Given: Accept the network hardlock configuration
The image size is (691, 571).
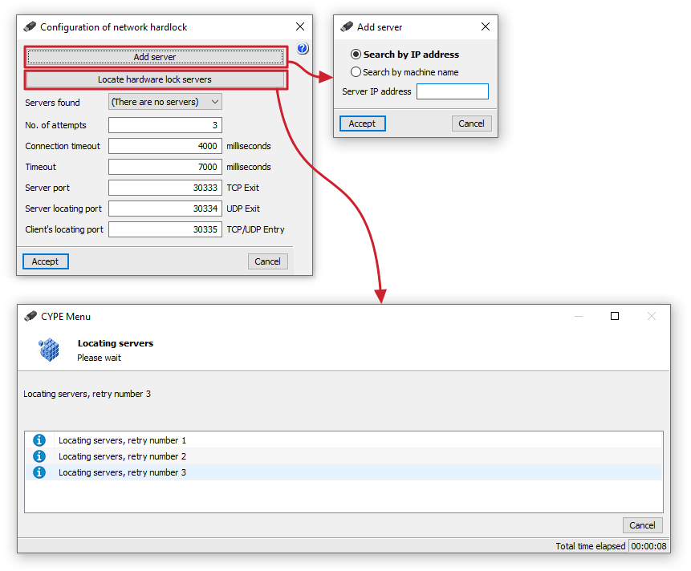Looking at the screenshot, I should (x=46, y=261).
